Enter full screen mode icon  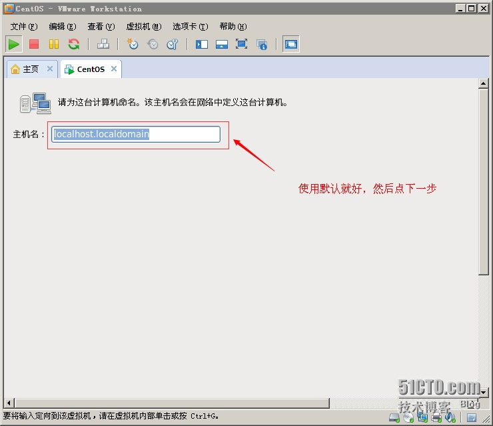241,44
